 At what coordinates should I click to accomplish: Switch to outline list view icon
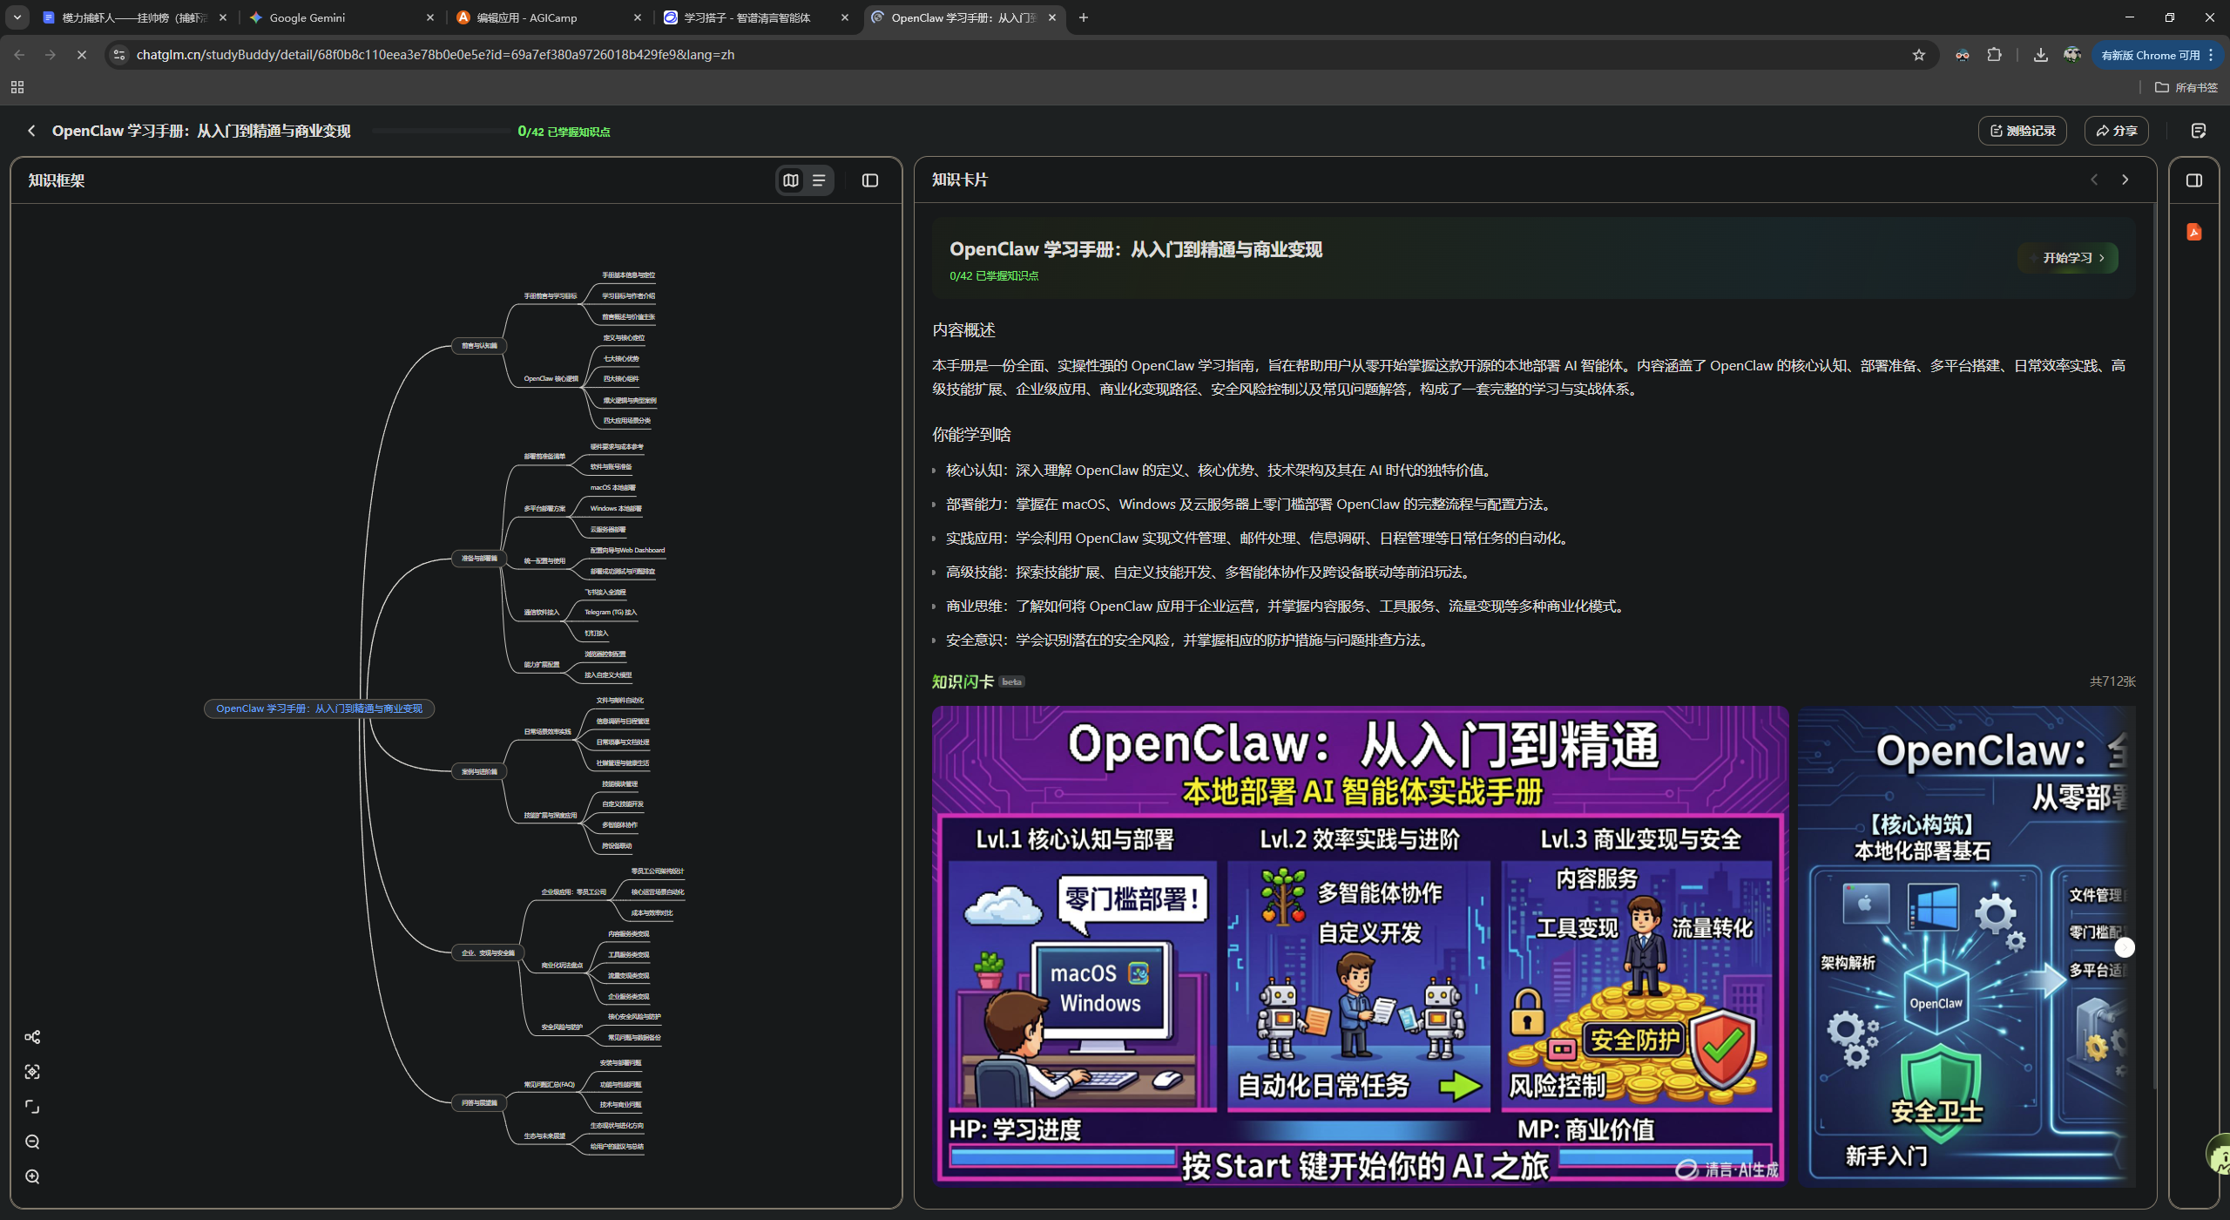(819, 180)
